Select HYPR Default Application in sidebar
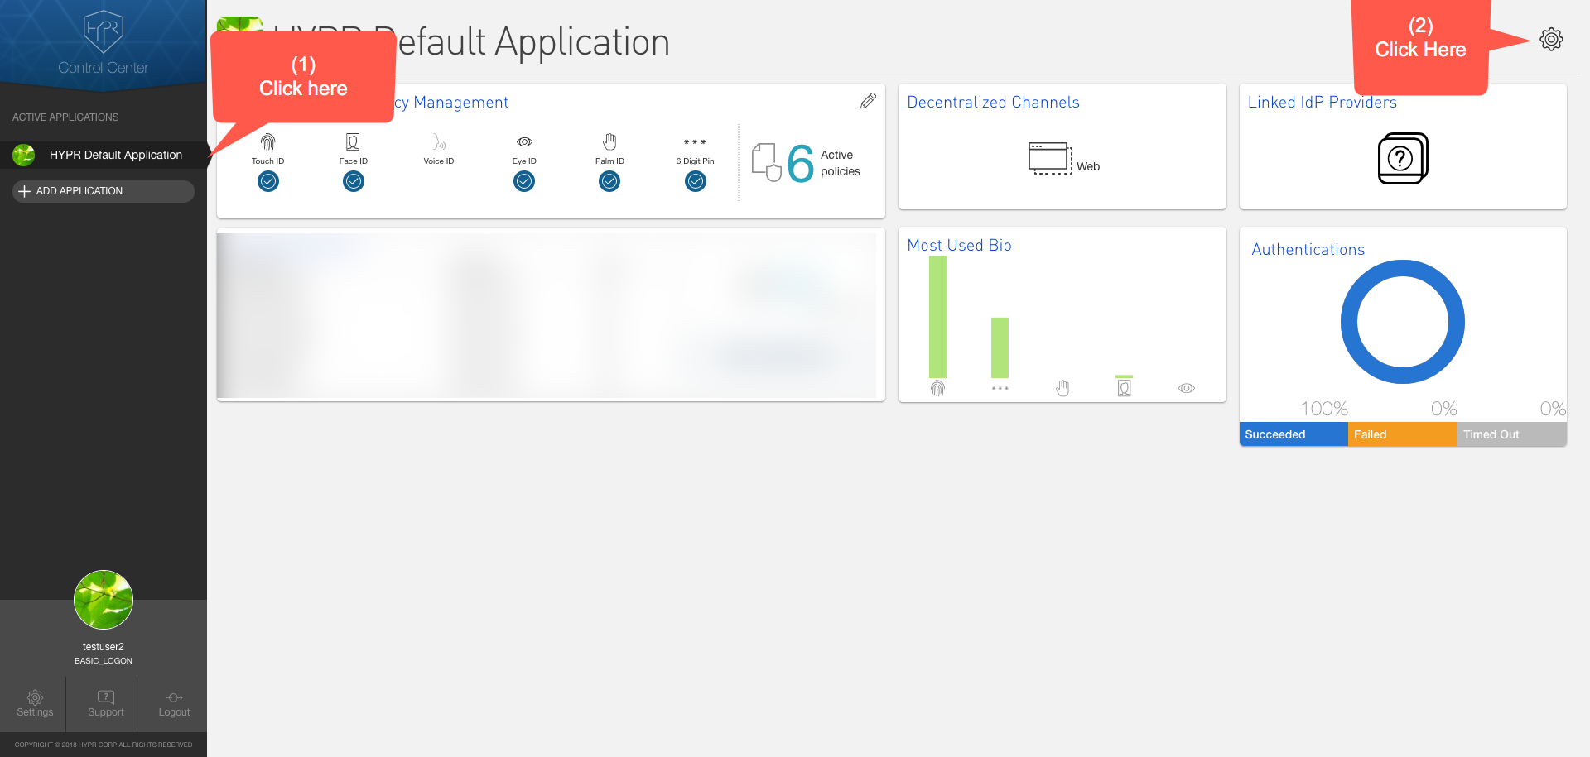 (104, 155)
